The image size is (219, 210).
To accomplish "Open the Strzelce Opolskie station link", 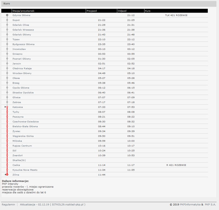I will [23, 93].
